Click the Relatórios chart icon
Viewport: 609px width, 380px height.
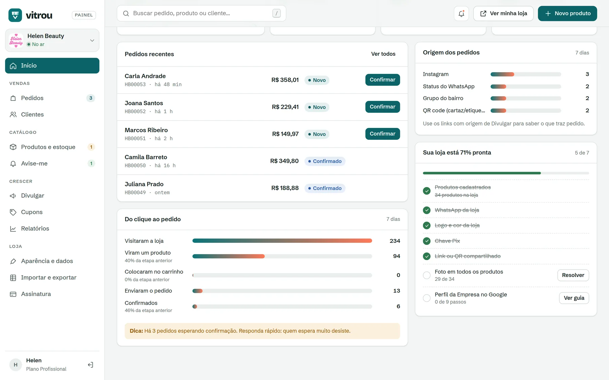[x=13, y=229]
